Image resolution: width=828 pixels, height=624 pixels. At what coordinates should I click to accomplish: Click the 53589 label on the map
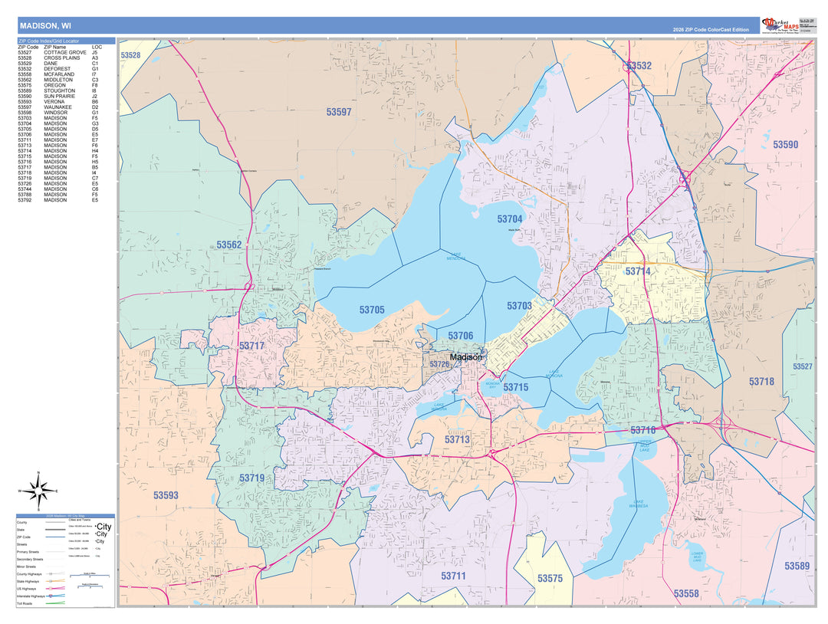(x=797, y=566)
